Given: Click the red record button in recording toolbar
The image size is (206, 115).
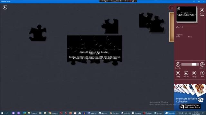Looking at the screenshot, I should pyautogui.click(x=130, y=1).
